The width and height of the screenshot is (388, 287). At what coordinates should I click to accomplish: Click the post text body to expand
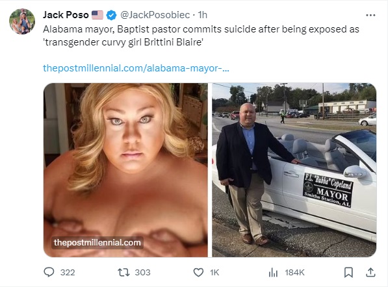tap(201, 36)
